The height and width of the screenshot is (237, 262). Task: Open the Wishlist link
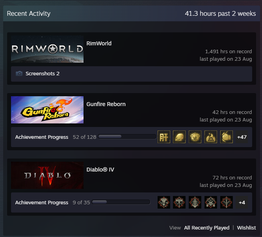(246, 228)
